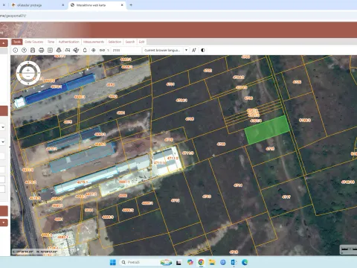Click the crosshair locate icon in toolbar
This screenshot has height=268, width=357.
(94, 50)
